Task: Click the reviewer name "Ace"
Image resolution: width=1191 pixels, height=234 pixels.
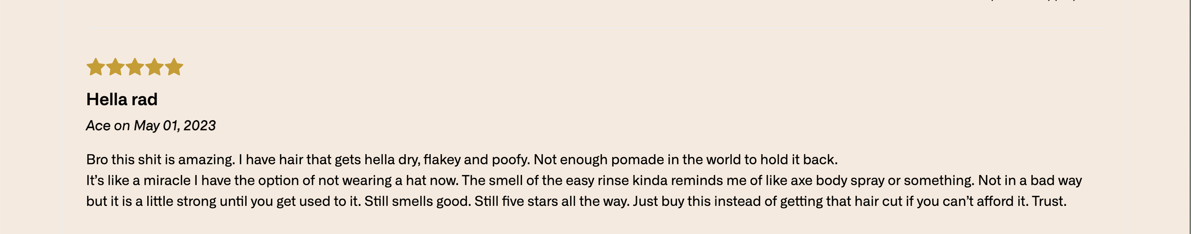Action: point(98,126)
